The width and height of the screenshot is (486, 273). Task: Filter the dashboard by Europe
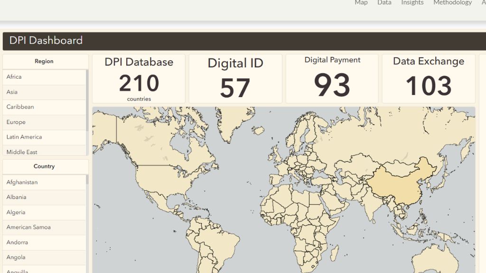click(x=44, y=122)
